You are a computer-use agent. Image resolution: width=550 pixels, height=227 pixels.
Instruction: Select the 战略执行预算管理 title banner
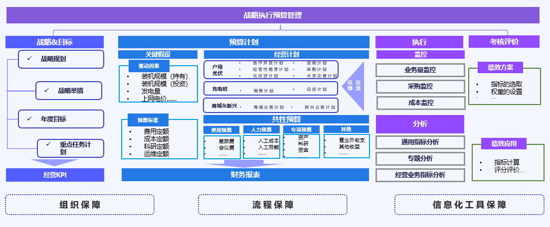pos(273,15)
